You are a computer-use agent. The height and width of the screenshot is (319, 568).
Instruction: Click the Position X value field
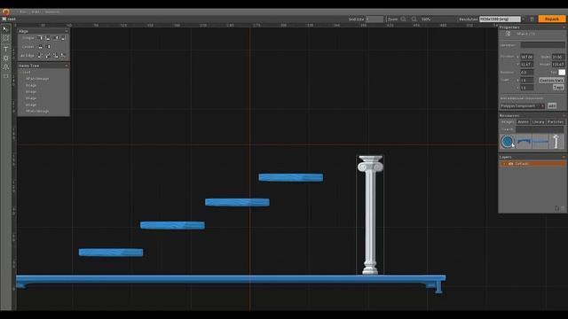(526, 57)
